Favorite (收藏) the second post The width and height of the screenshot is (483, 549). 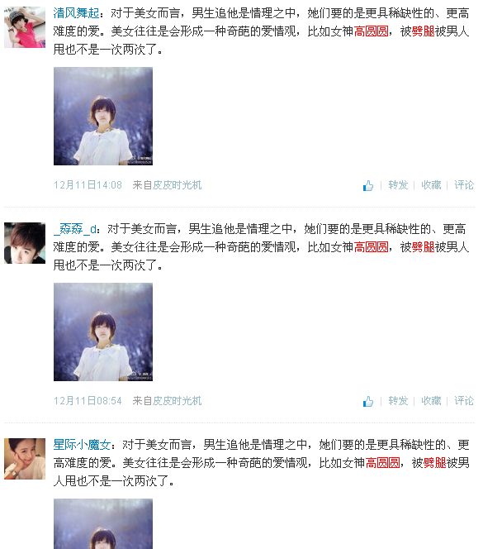[431, 400]
